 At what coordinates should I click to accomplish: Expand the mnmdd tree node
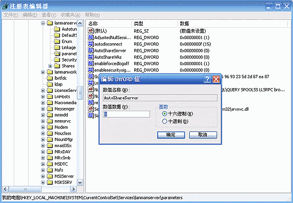(x=43, y=115)
